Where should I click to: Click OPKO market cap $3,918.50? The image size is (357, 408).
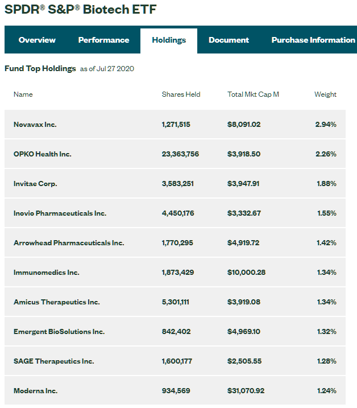(x=244, y=154)
